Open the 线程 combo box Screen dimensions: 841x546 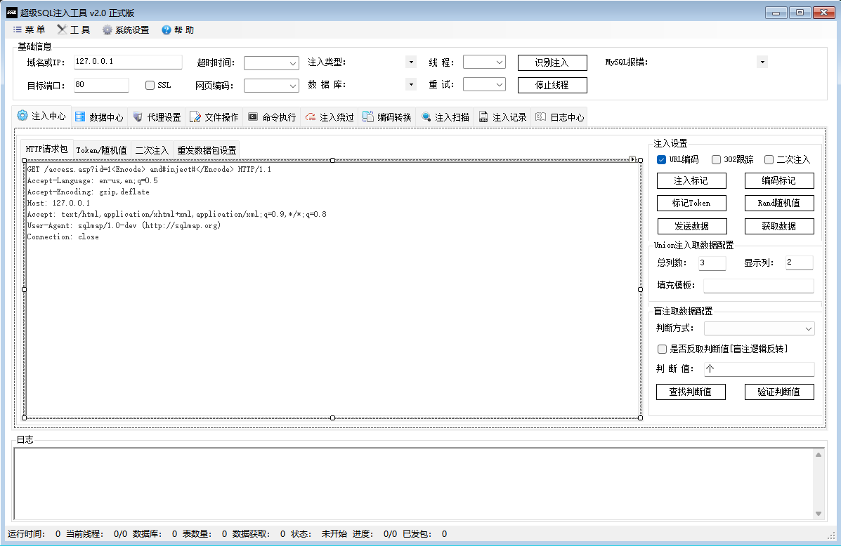(x=484, y=62)
